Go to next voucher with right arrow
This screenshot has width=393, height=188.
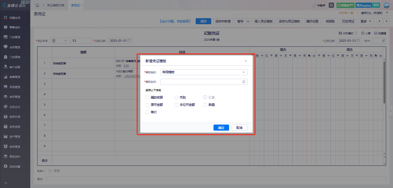click(x=386, y=21)
